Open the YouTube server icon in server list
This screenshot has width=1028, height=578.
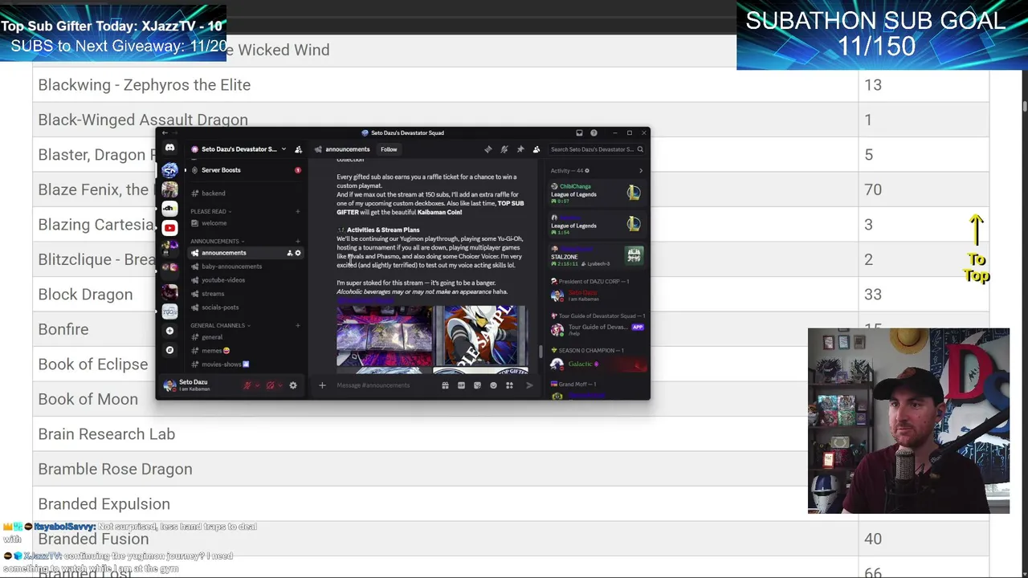pyautogui.click(x=169, y=228)
